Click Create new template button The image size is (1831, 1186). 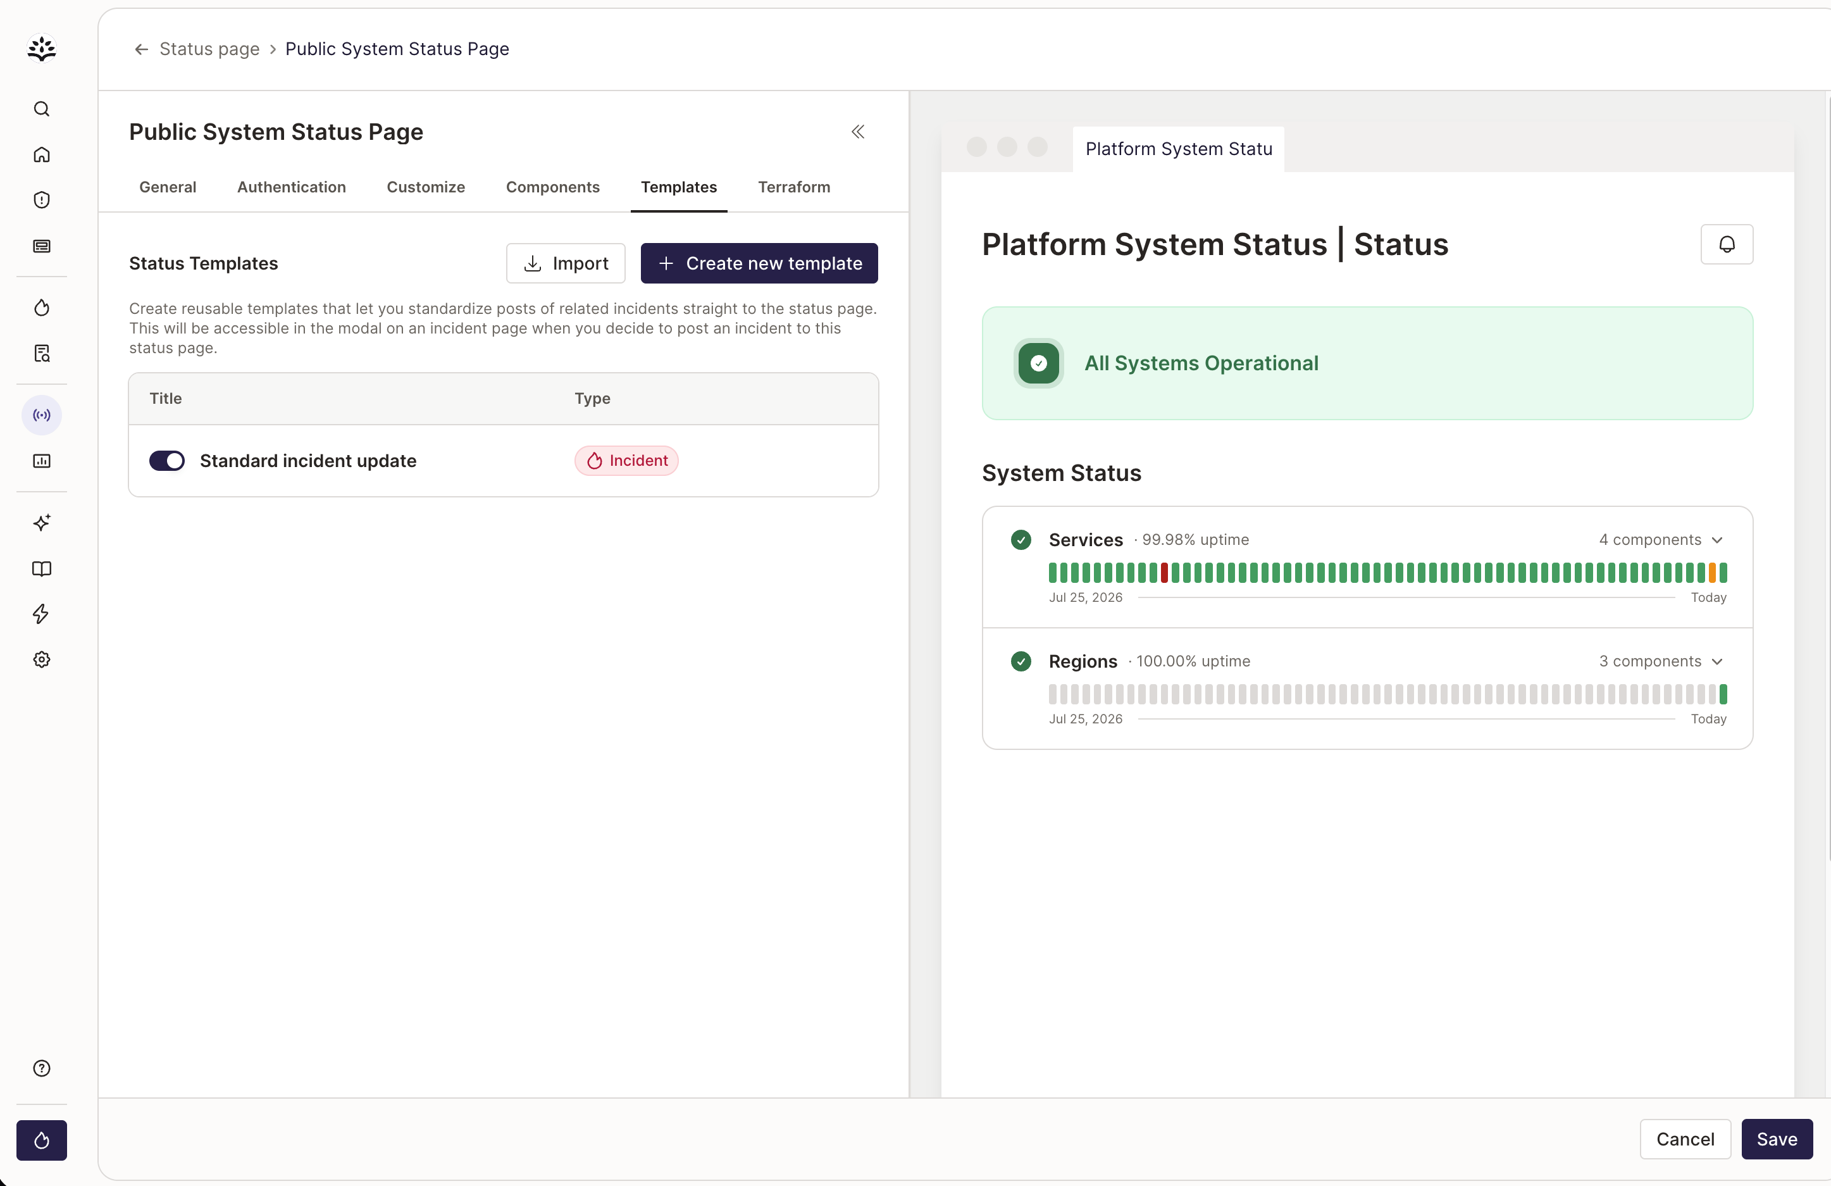(759, 264)
